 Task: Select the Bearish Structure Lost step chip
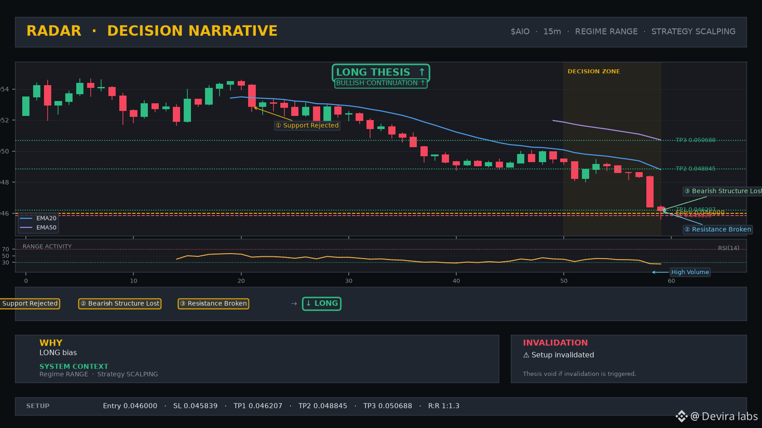click(120, 303)
